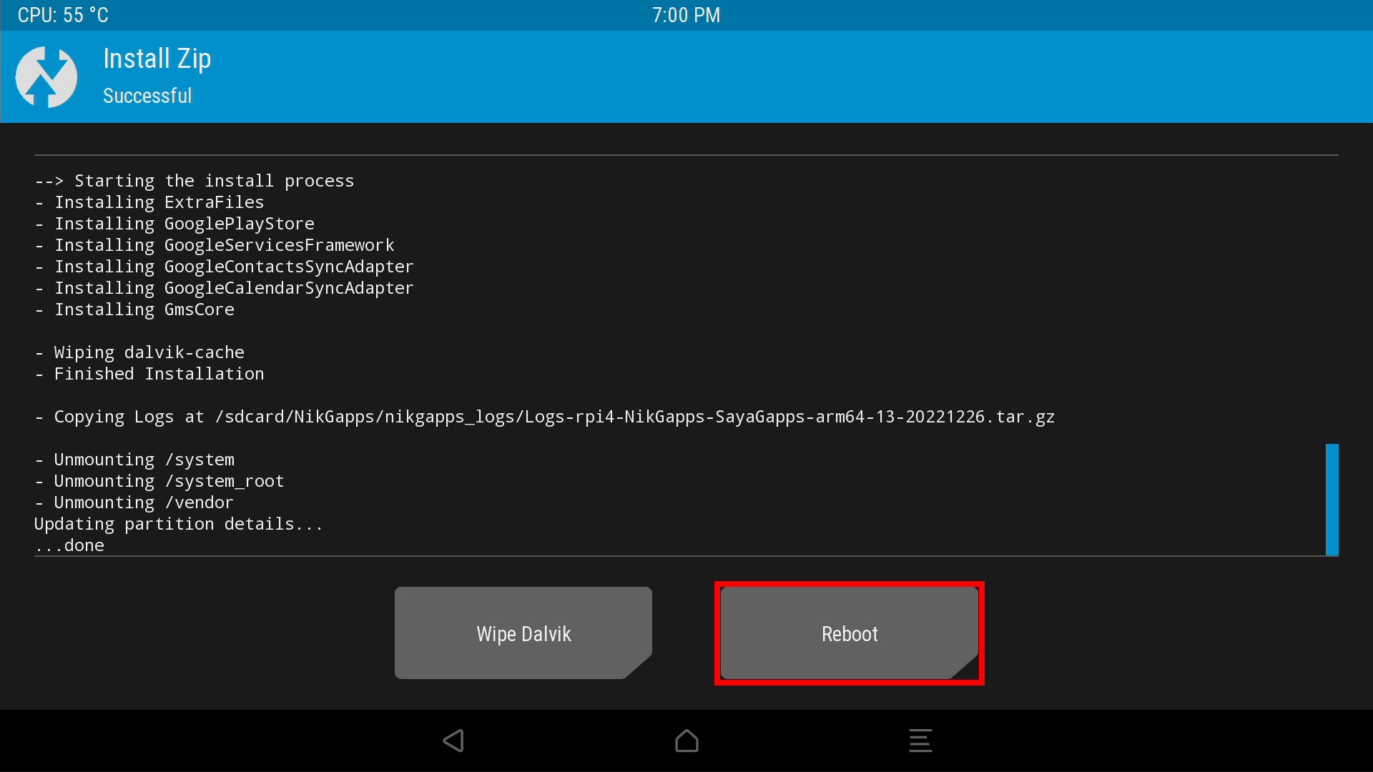1373x772 pixels.
Task: Select the 'Unmounting /system_root' log line
Action: (159, 481)
